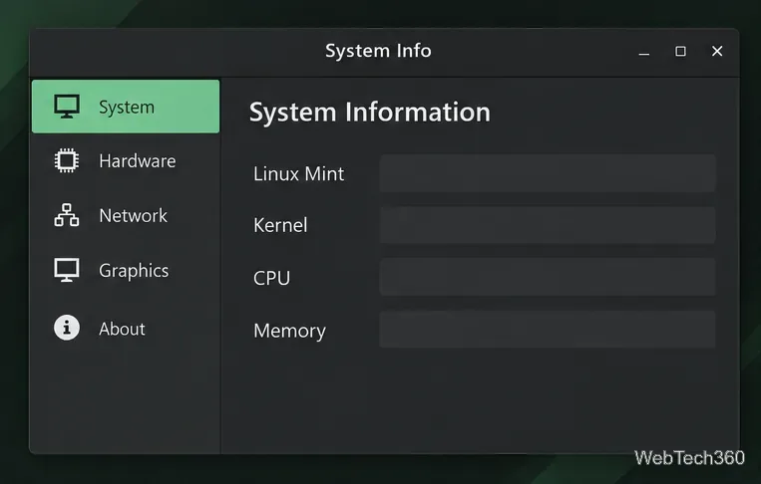Click the About info icon
The image size is (761, 484).
coord(67,328)
